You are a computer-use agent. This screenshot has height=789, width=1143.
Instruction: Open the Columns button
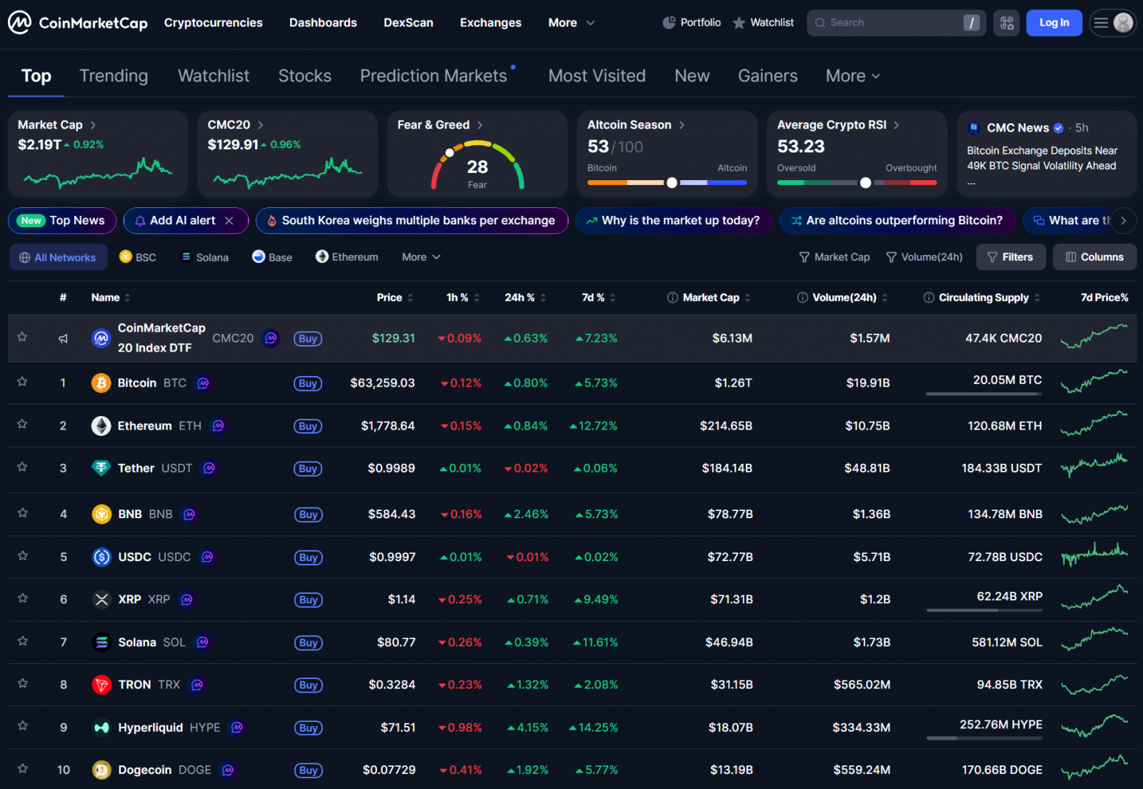[1094, 257]
